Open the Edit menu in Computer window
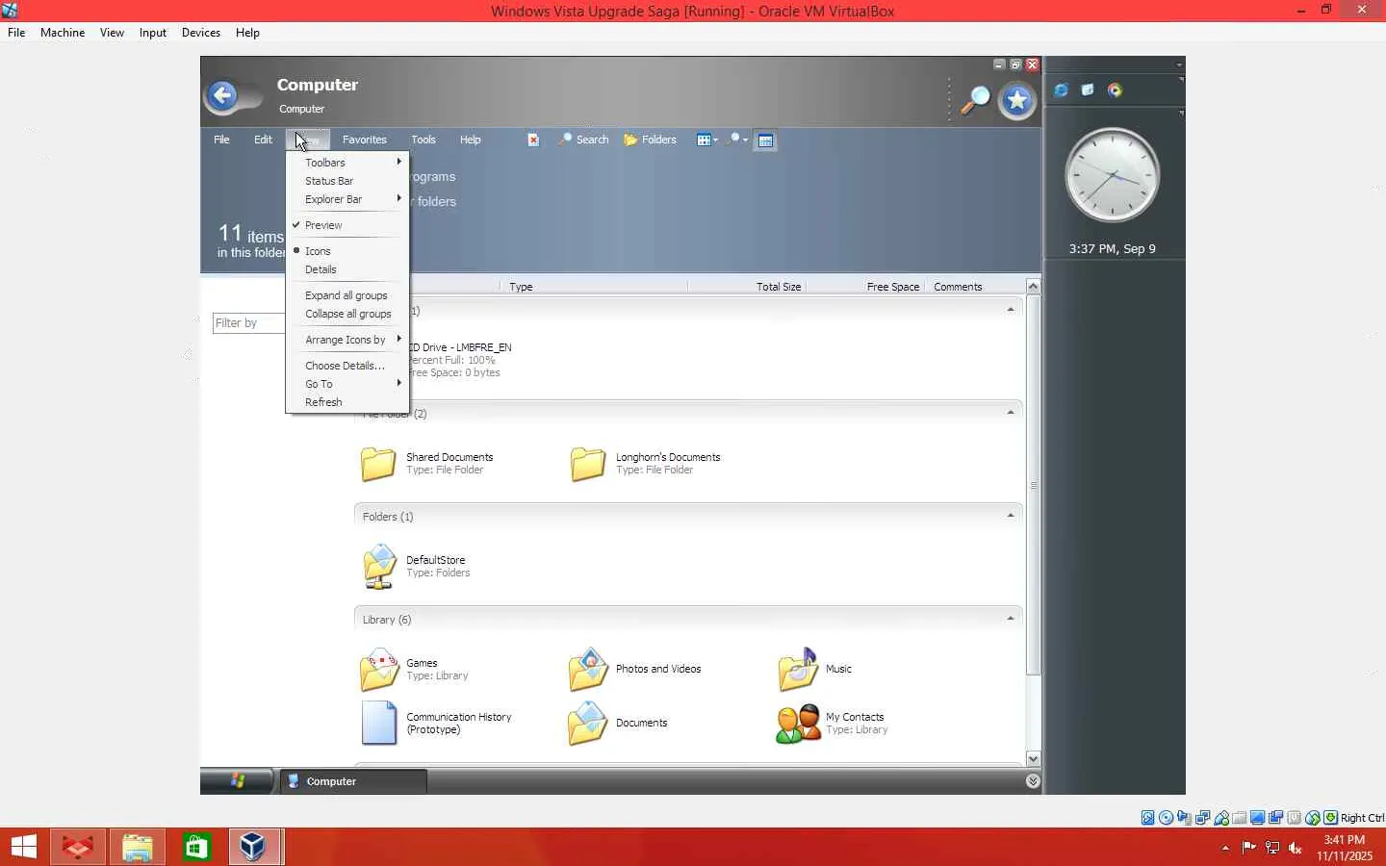Image resolution: width=1386 pixels, height=866 pixels. [x=263, y=140]
